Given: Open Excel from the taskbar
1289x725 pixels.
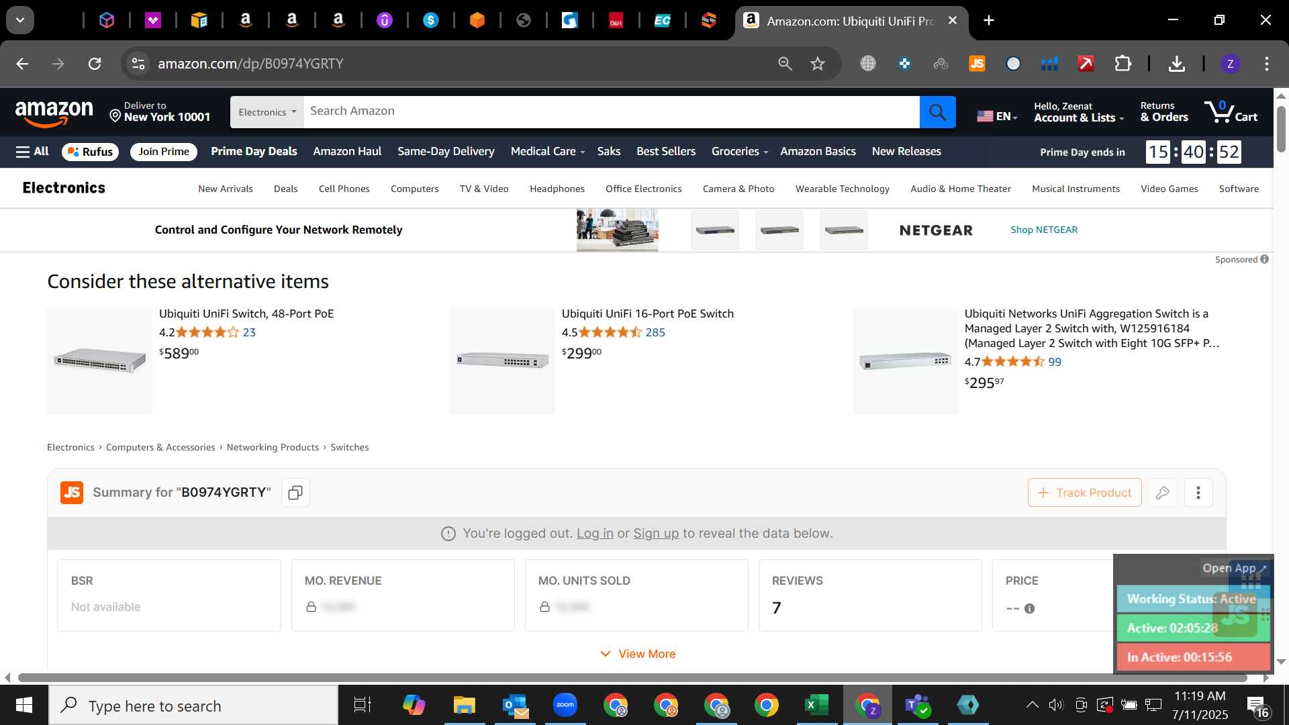Looking at the screenshot, I should [x=816, y=706].
